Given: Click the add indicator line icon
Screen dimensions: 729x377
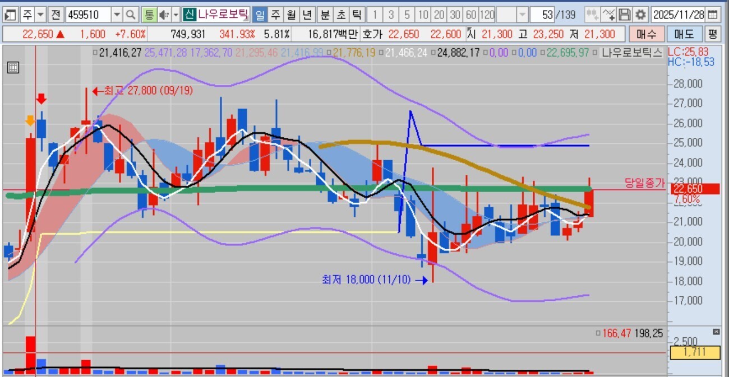Looking at the screenshot, I should point(608,15).
